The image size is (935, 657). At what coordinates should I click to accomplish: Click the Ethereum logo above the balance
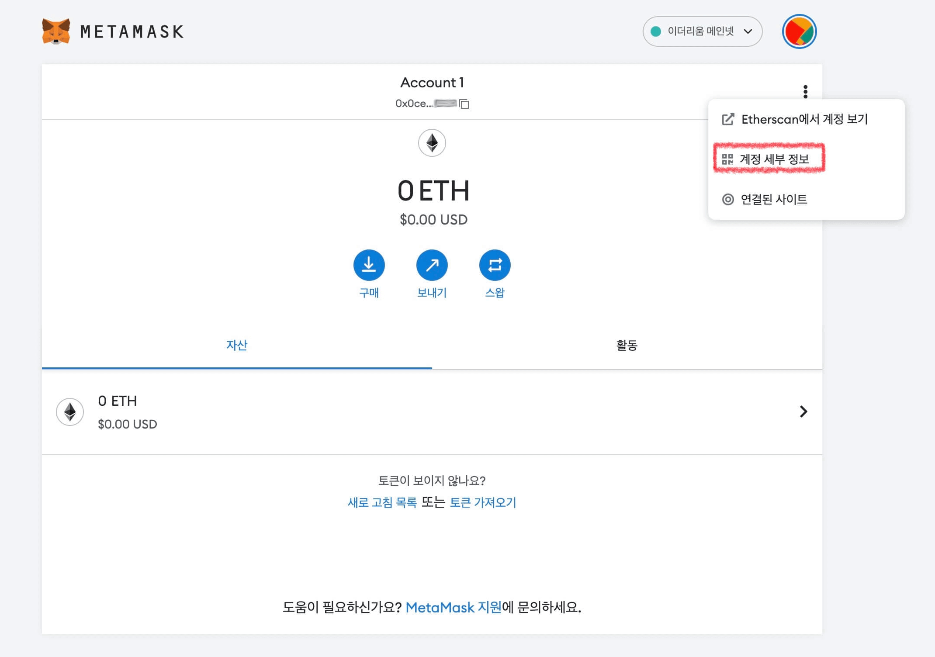coord(432,143)
